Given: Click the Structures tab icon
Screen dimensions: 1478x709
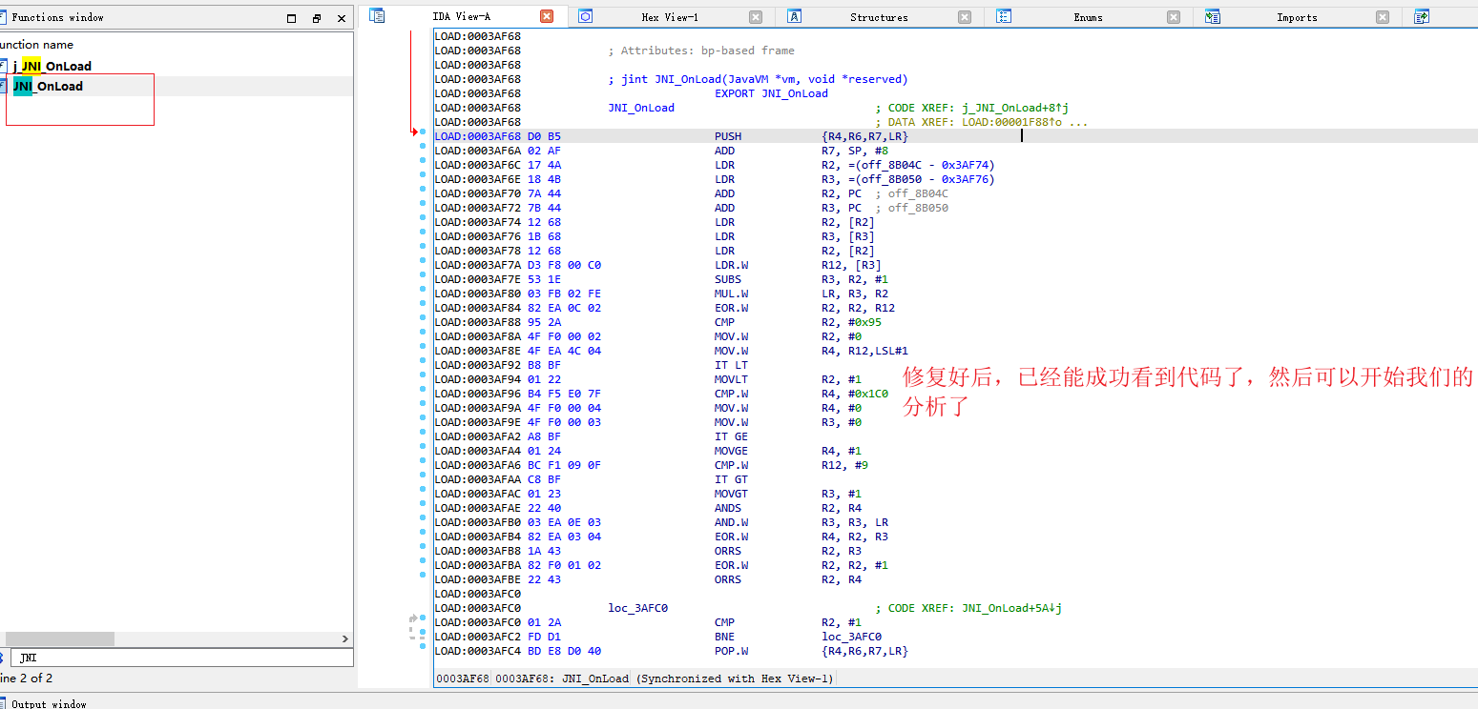Looking at the screenshot, I should click(x=794, y=16).
